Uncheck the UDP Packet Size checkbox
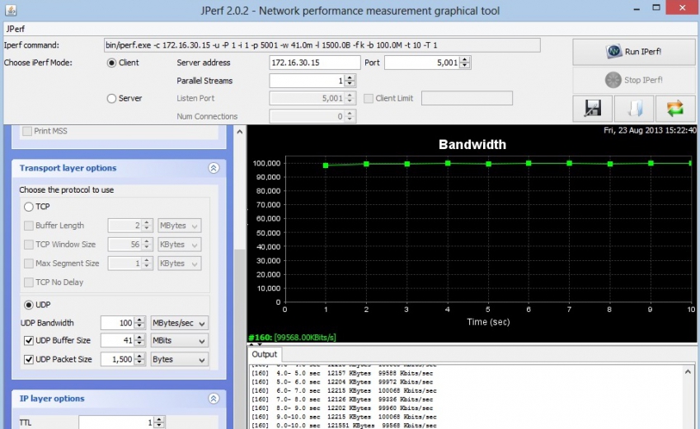This screenshot has width=700, height=429. click(29, 360)
